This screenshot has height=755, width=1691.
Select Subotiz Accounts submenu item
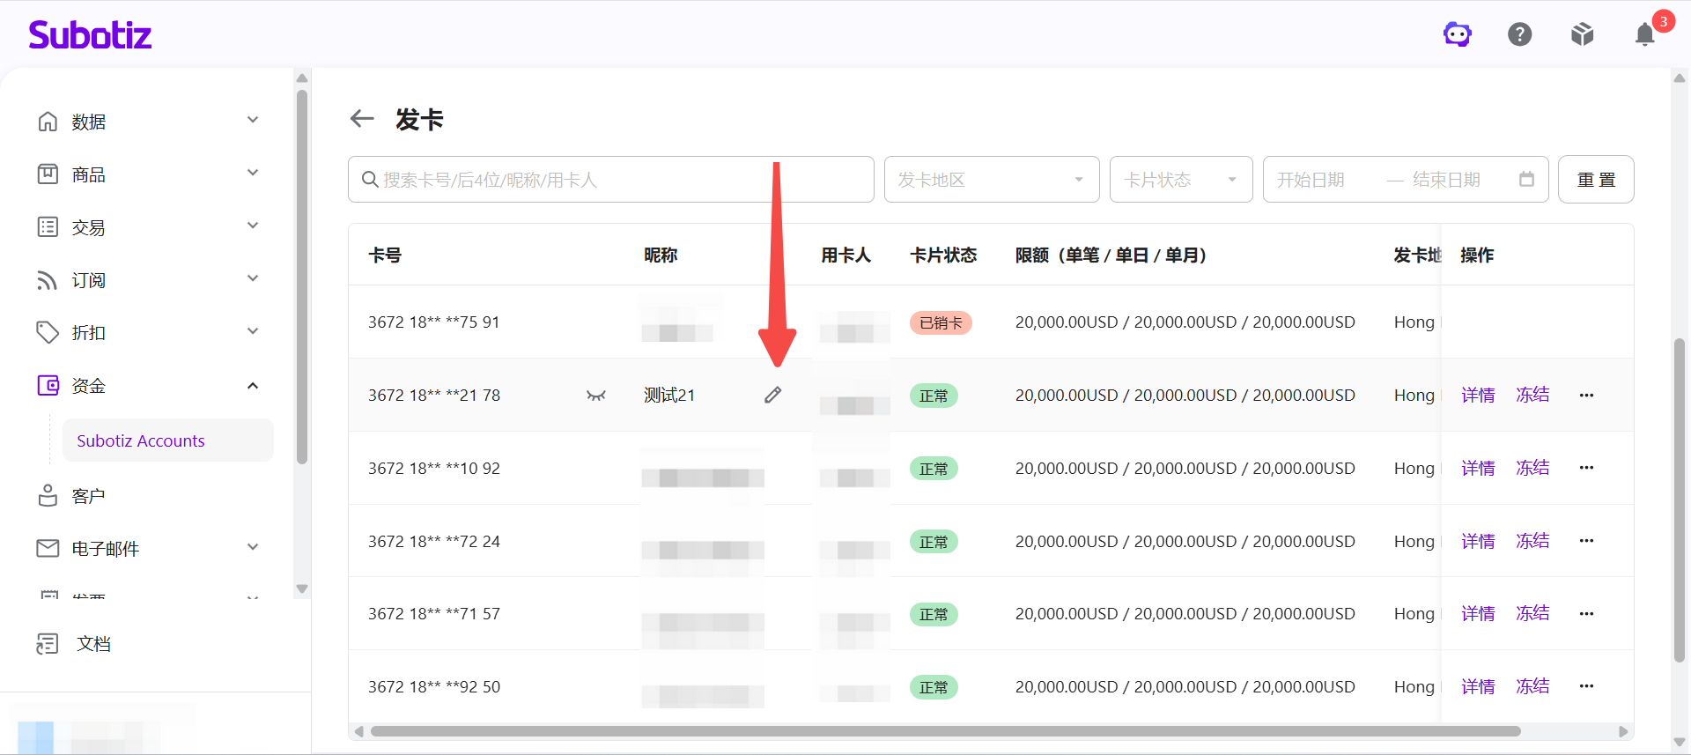(x=167, y=440)
